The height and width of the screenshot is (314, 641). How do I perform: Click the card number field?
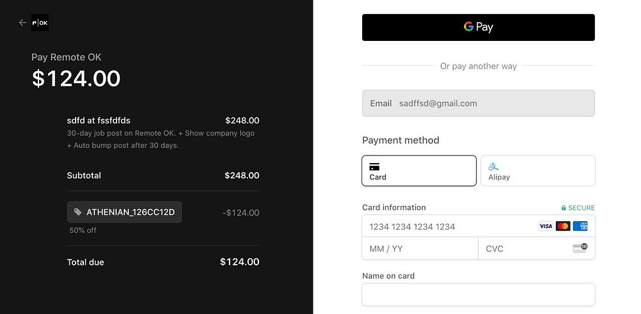click(449, 226)
